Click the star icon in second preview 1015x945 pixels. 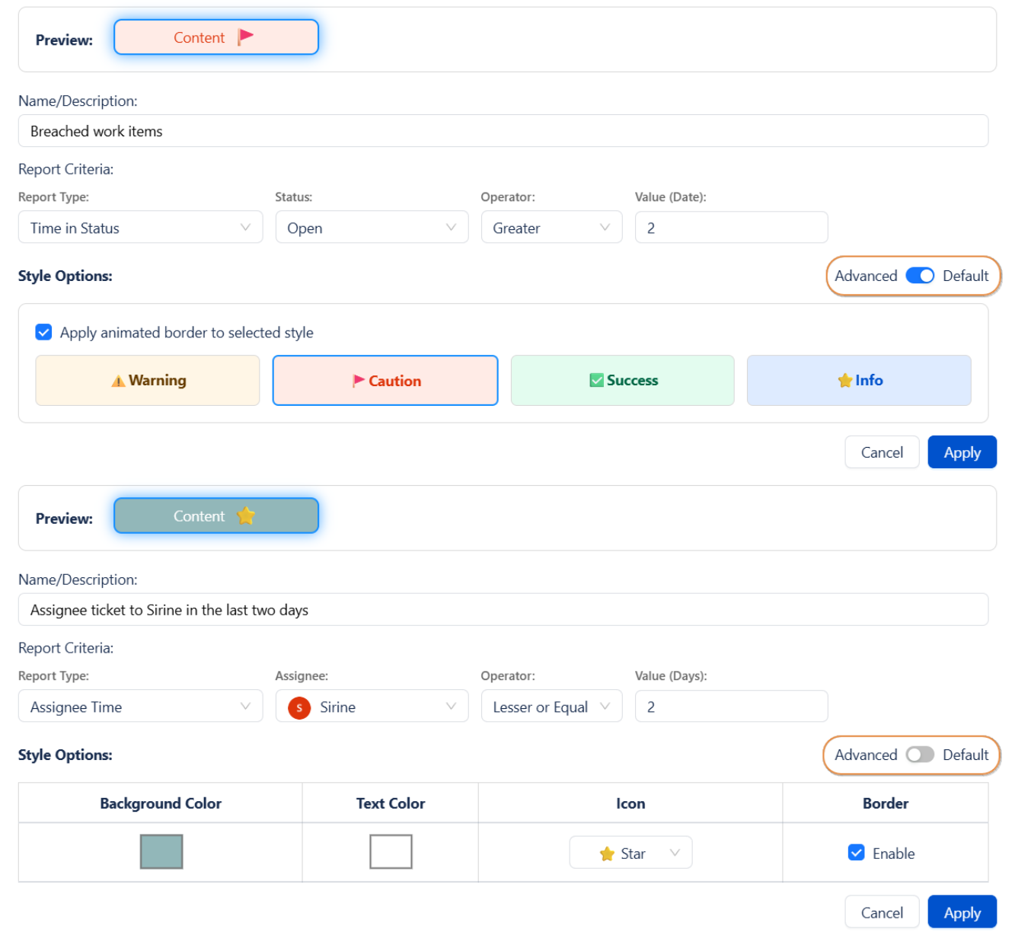click(245, 516)
